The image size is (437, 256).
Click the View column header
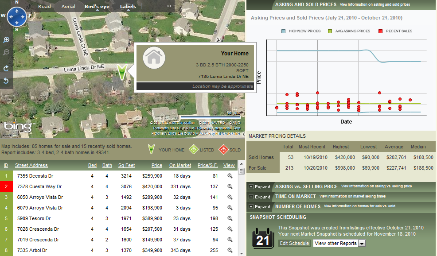pyautogui.click(x=229, y=165)
